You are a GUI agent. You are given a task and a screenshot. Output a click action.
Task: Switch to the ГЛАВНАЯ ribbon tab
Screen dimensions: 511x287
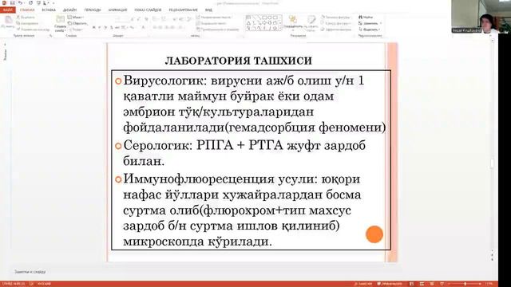(27, 10)
